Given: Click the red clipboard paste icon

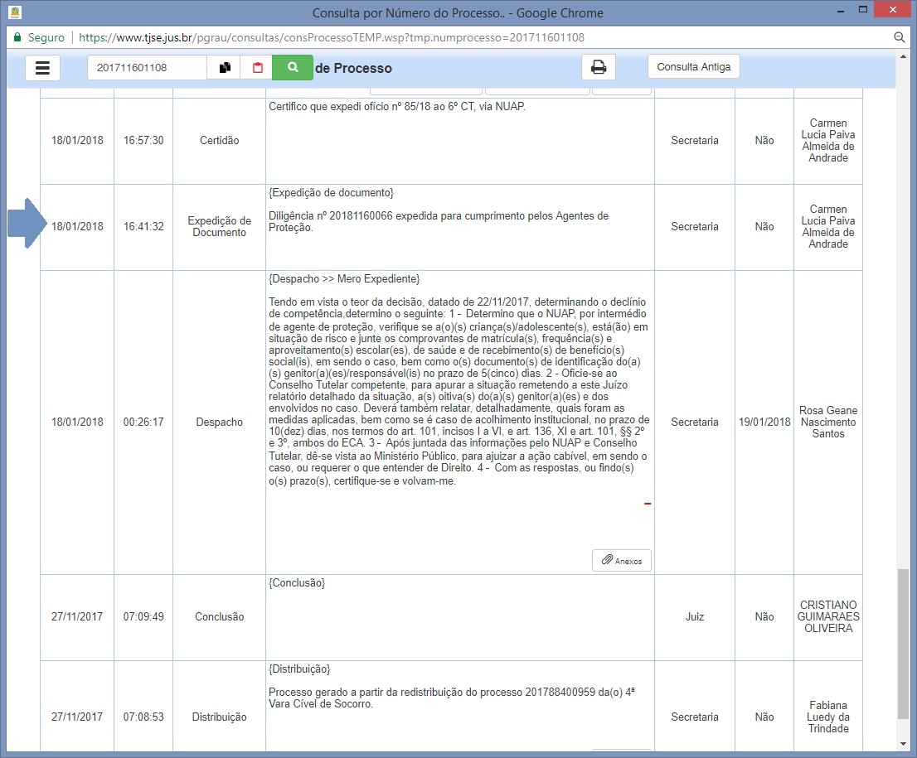Looking at the screenshot, I should (256, 68).
